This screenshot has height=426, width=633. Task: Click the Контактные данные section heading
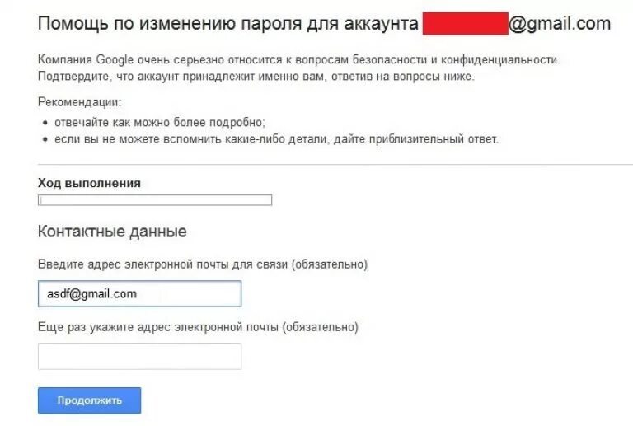point(112,232)
